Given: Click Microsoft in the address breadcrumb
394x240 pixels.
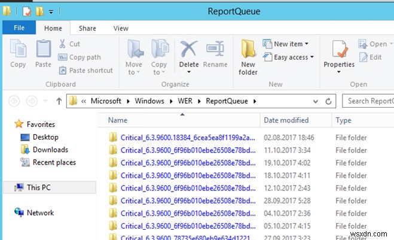Looking at the screenshot, I should [106, 101].
